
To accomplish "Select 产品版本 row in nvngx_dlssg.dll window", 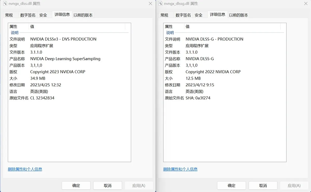I will click(224, 65).
